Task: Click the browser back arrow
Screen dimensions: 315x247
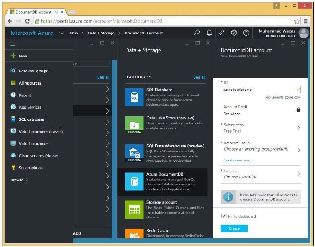Action: (x=10, y=21)
